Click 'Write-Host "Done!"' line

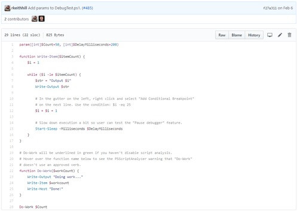[45, 189]
